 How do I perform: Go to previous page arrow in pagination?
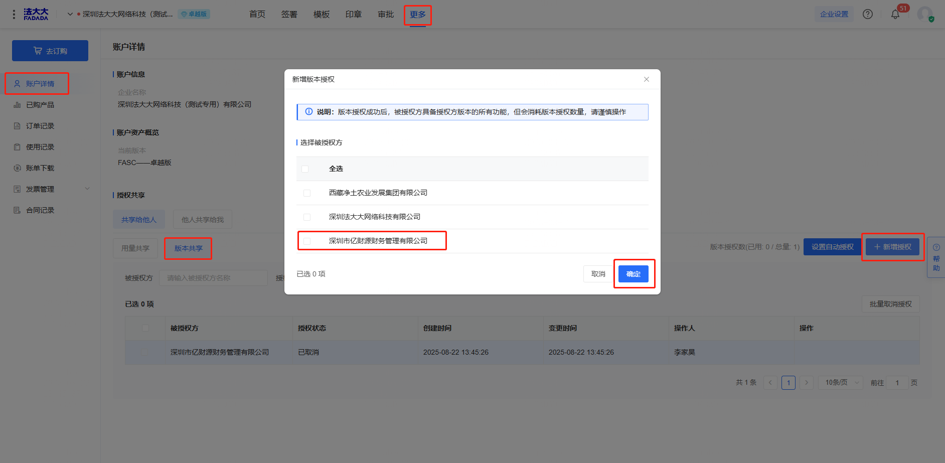(x=770, y=383)
